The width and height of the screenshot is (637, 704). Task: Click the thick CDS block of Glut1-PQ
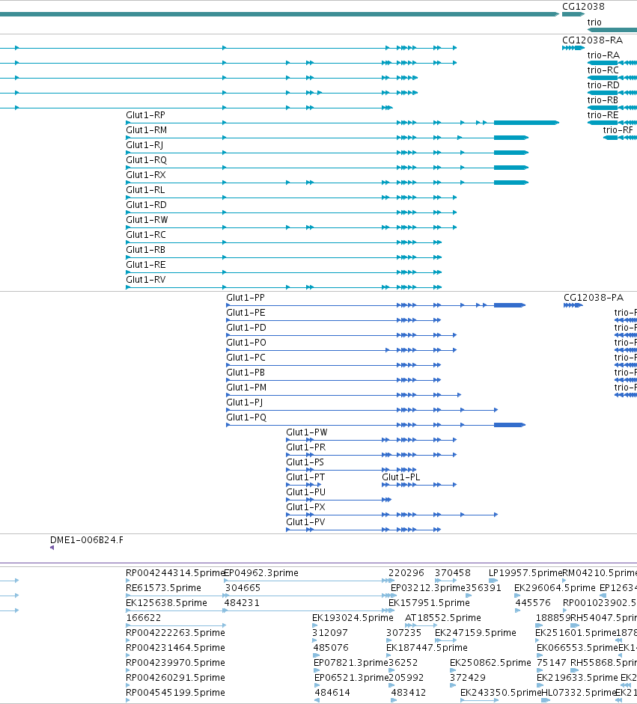coord(510,425)
